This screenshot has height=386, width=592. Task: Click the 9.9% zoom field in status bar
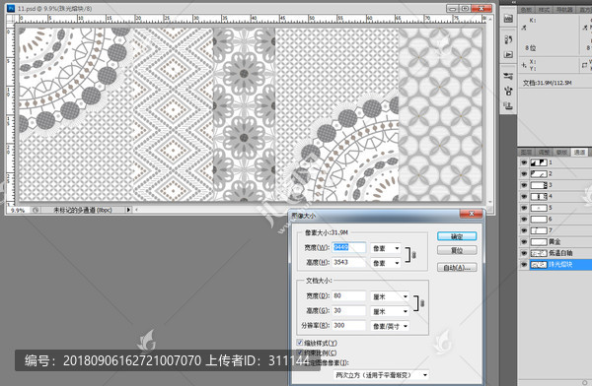coord(18,210)
